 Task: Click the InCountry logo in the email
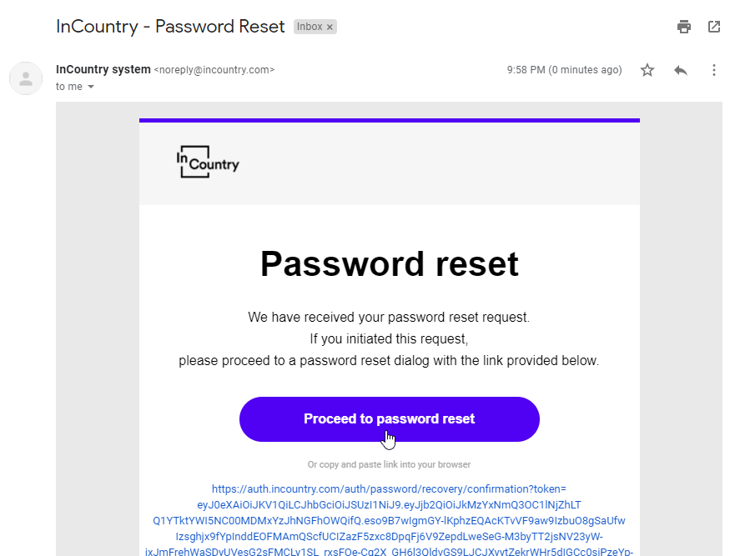[208, 162]
